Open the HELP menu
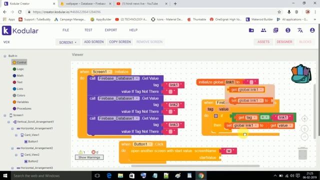Image resolution: width=320 pixels, height=180 pixels. click(133, 30)
